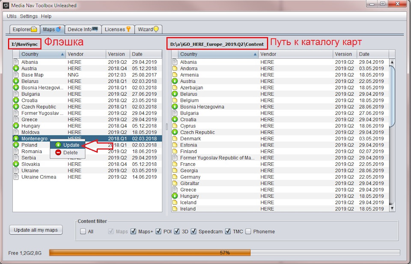Click the right list scroll up arrow
411x264 pixels.
(x=392, y=62)
